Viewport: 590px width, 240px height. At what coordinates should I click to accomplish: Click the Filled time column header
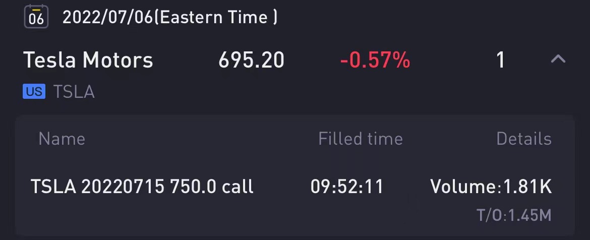[x=361, y=139]
